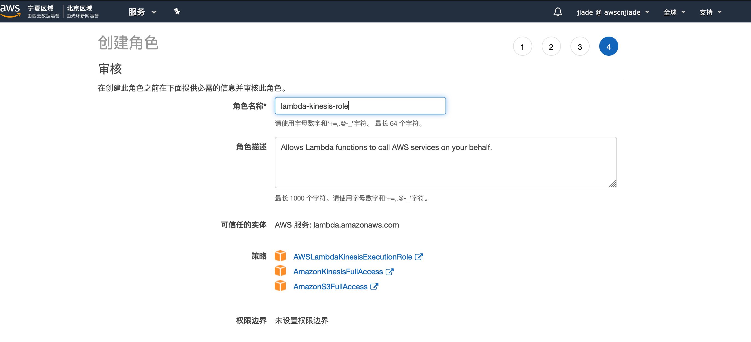Image resolution: width=751 pixels, height=342 pixels.
Task: Open the 支持 support menu
Action: (x=710, y=12)
